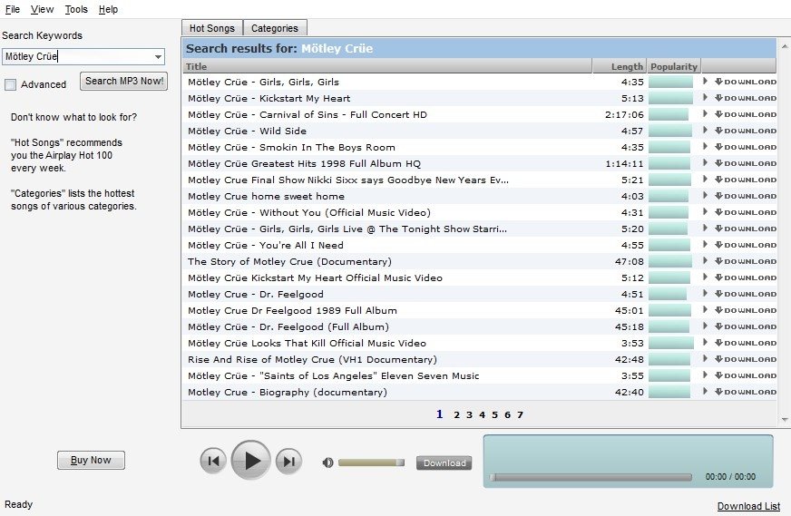
Task: Download Mötley Crüe - Wild Side track
Action: pos(746,131)
